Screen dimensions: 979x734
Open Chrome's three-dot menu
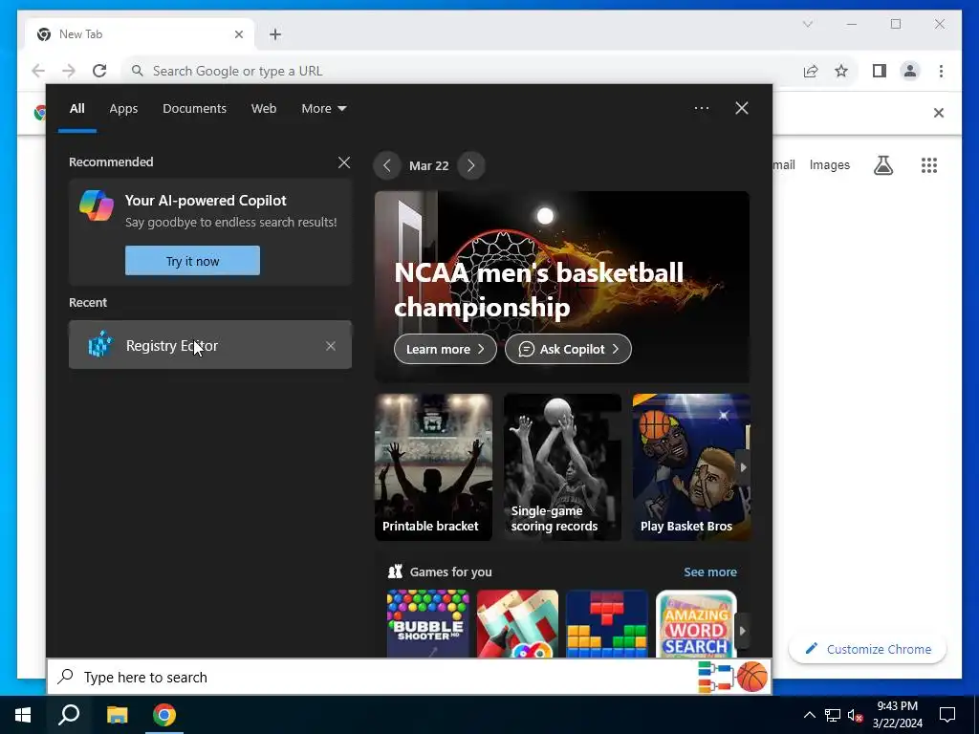[941, 71]
